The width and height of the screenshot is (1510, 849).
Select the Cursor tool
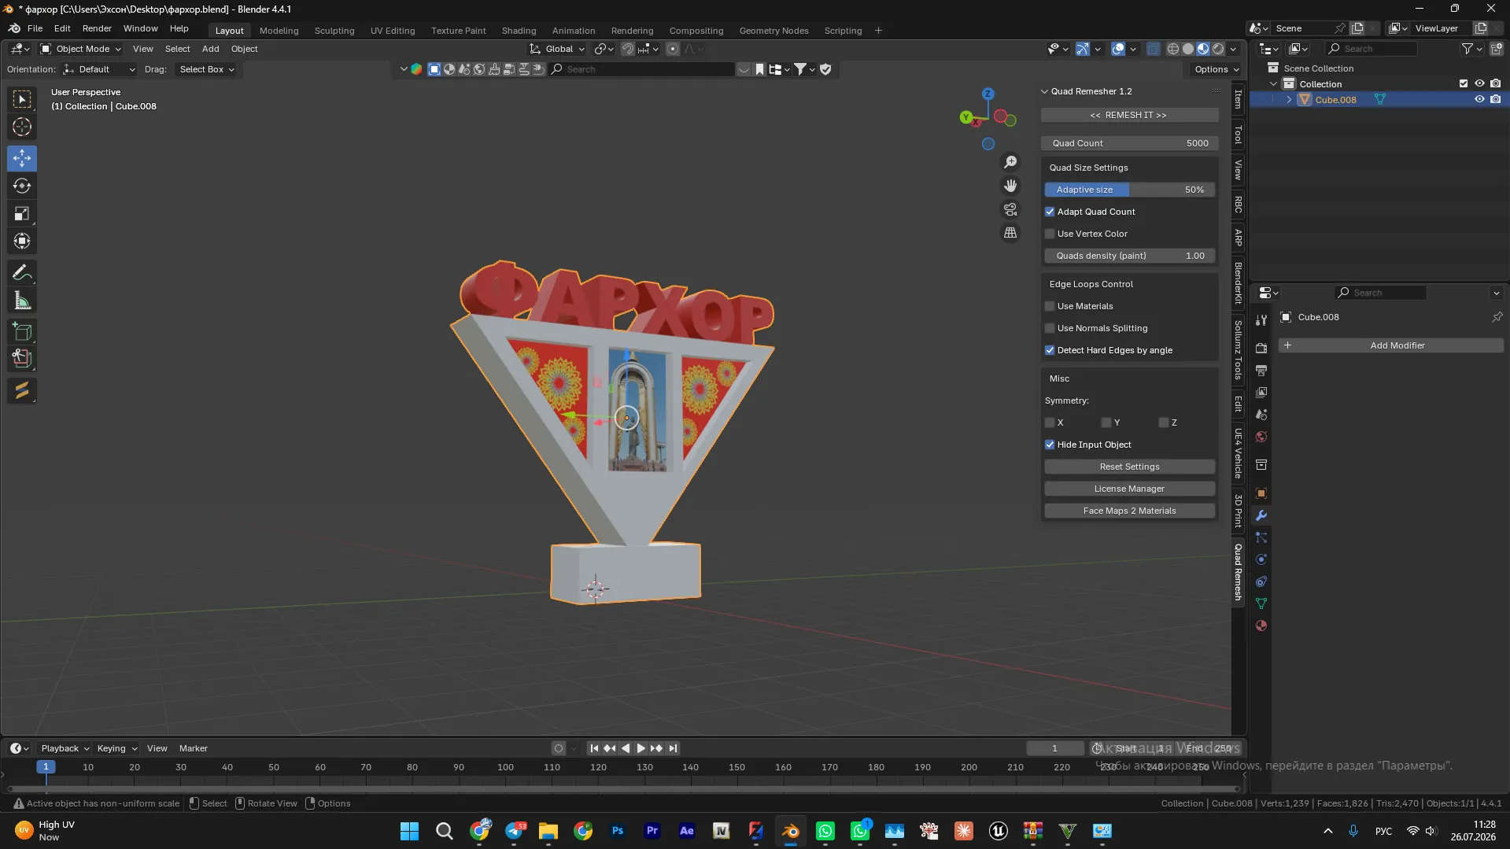(x=22, y=127)
